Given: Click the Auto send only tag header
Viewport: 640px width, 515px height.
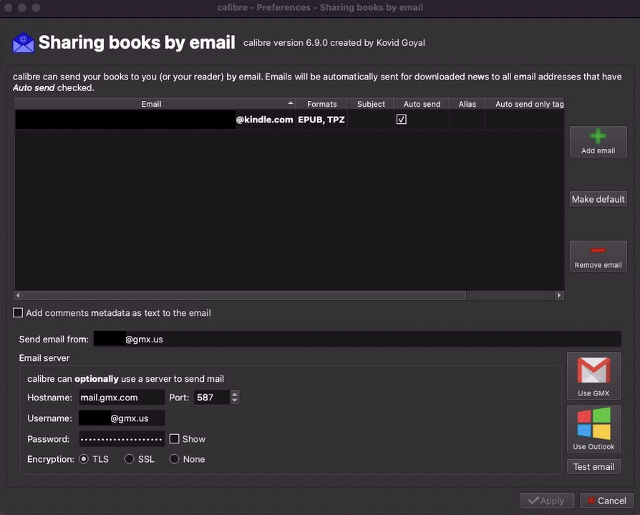Looking at the screenshot, I should point(525,104).
